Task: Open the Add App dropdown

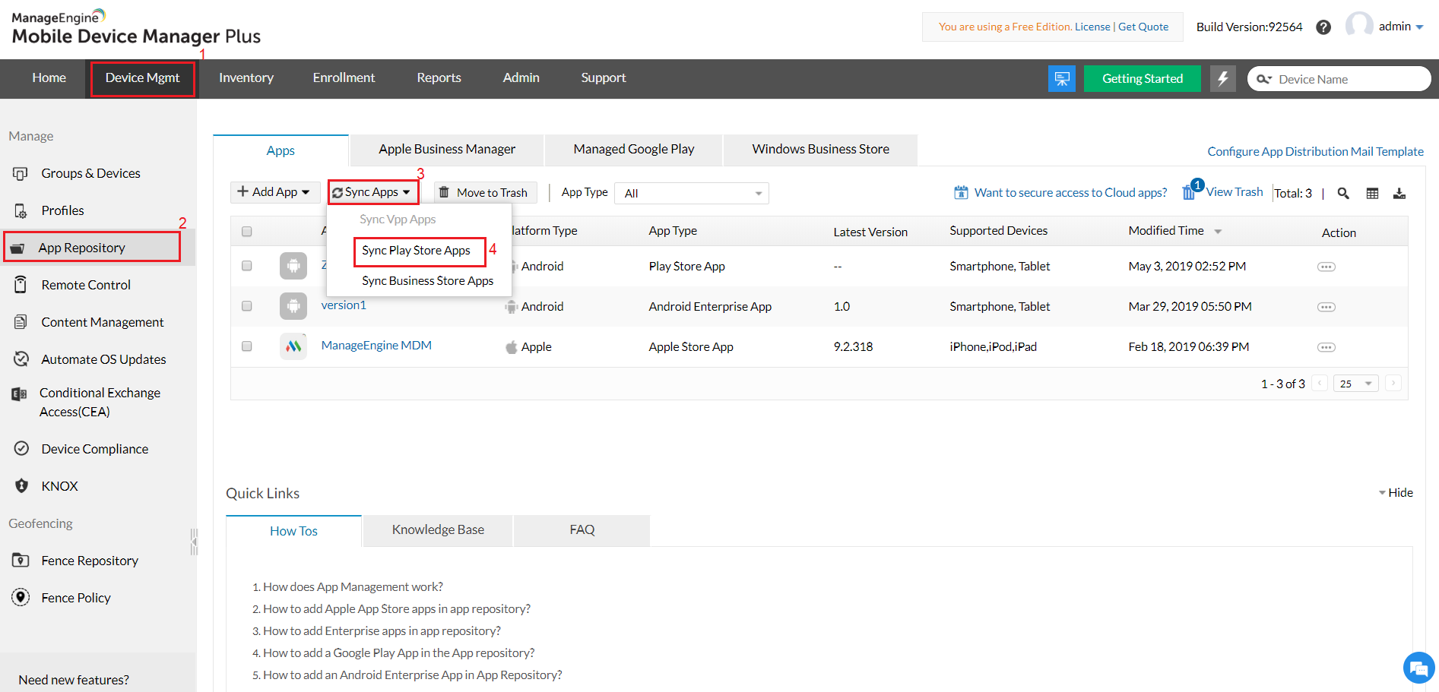Action: 274,192
